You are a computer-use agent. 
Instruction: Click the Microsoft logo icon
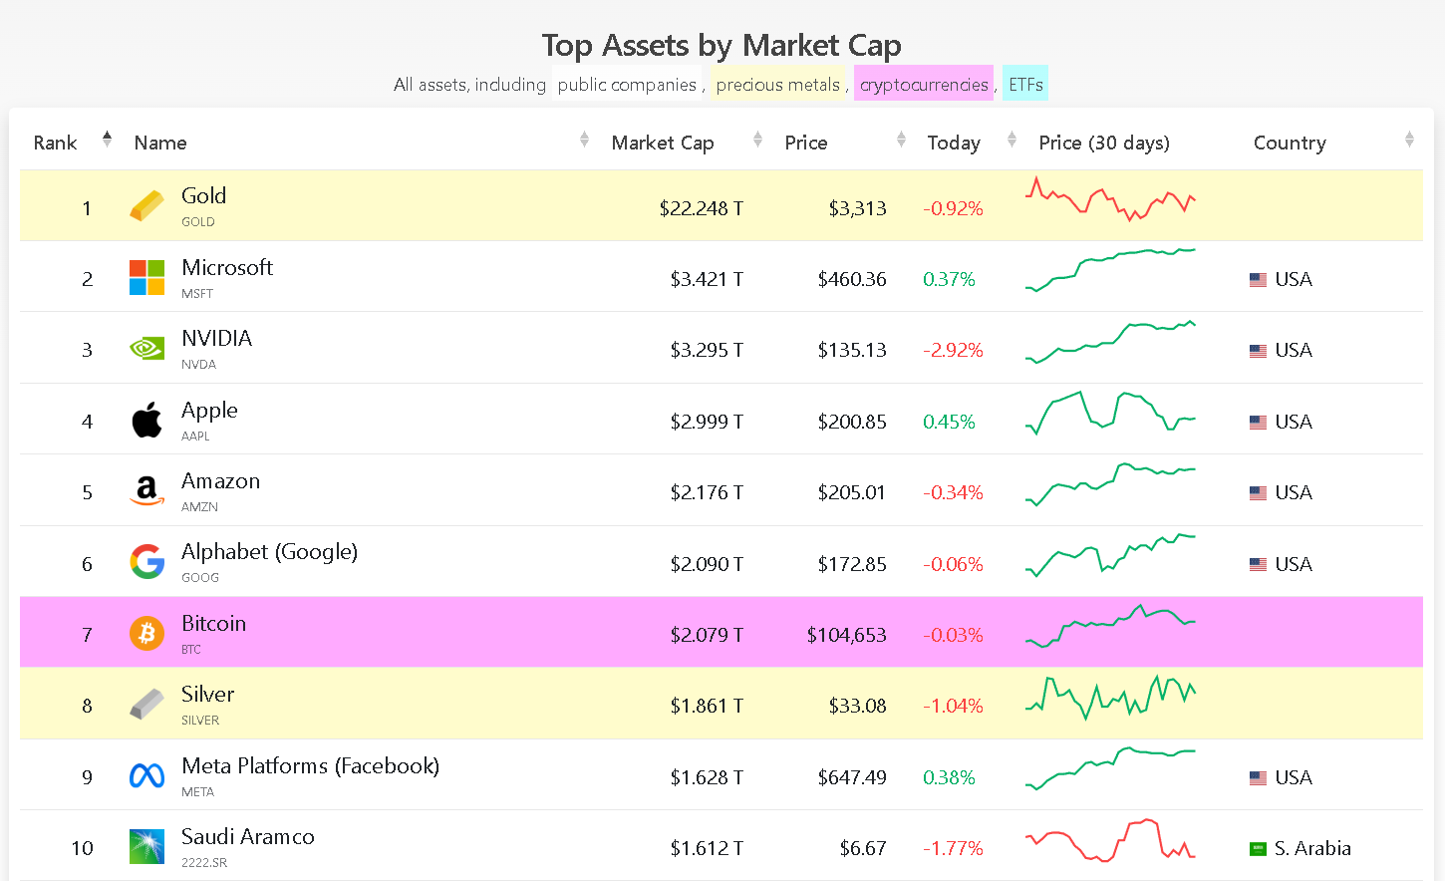tap(147, 278)
